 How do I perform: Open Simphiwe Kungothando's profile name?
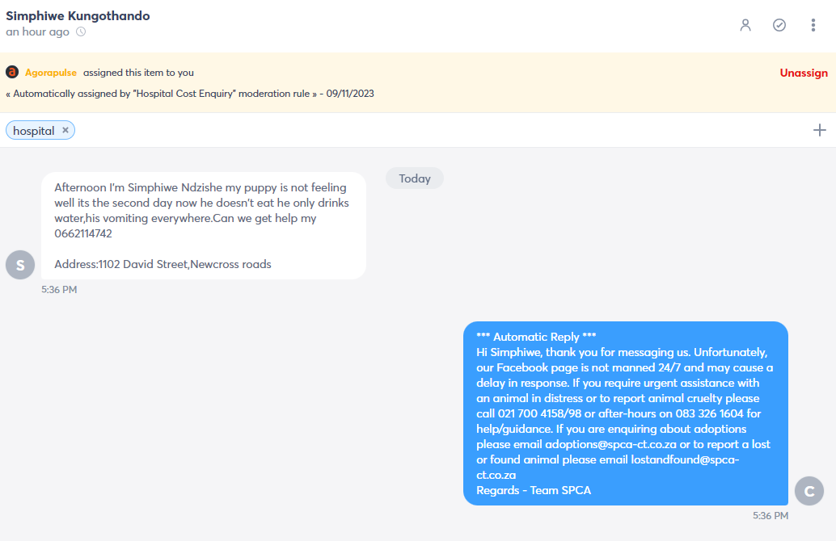pos(78,16)
